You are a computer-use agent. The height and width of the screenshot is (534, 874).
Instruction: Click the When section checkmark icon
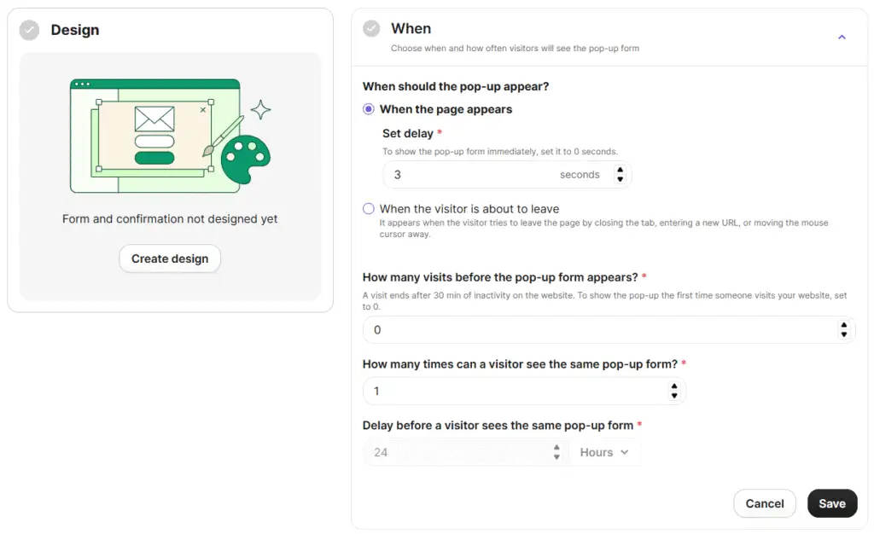pos(371,27)
